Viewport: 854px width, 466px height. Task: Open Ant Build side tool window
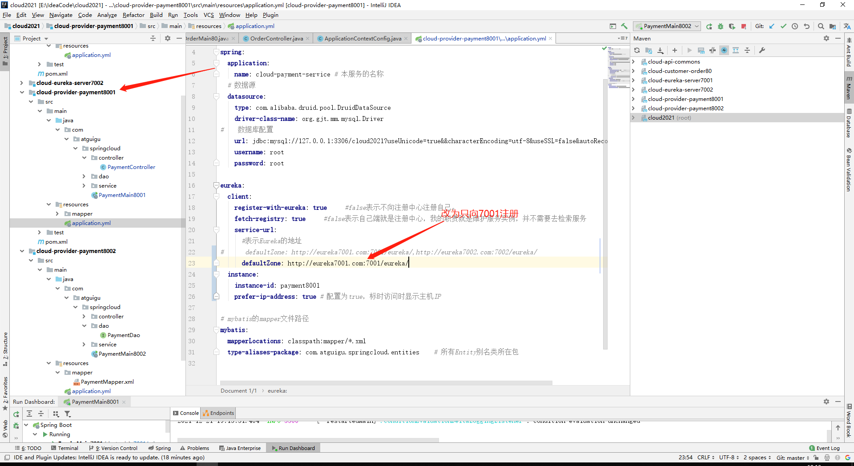click(x=849, y=52)
